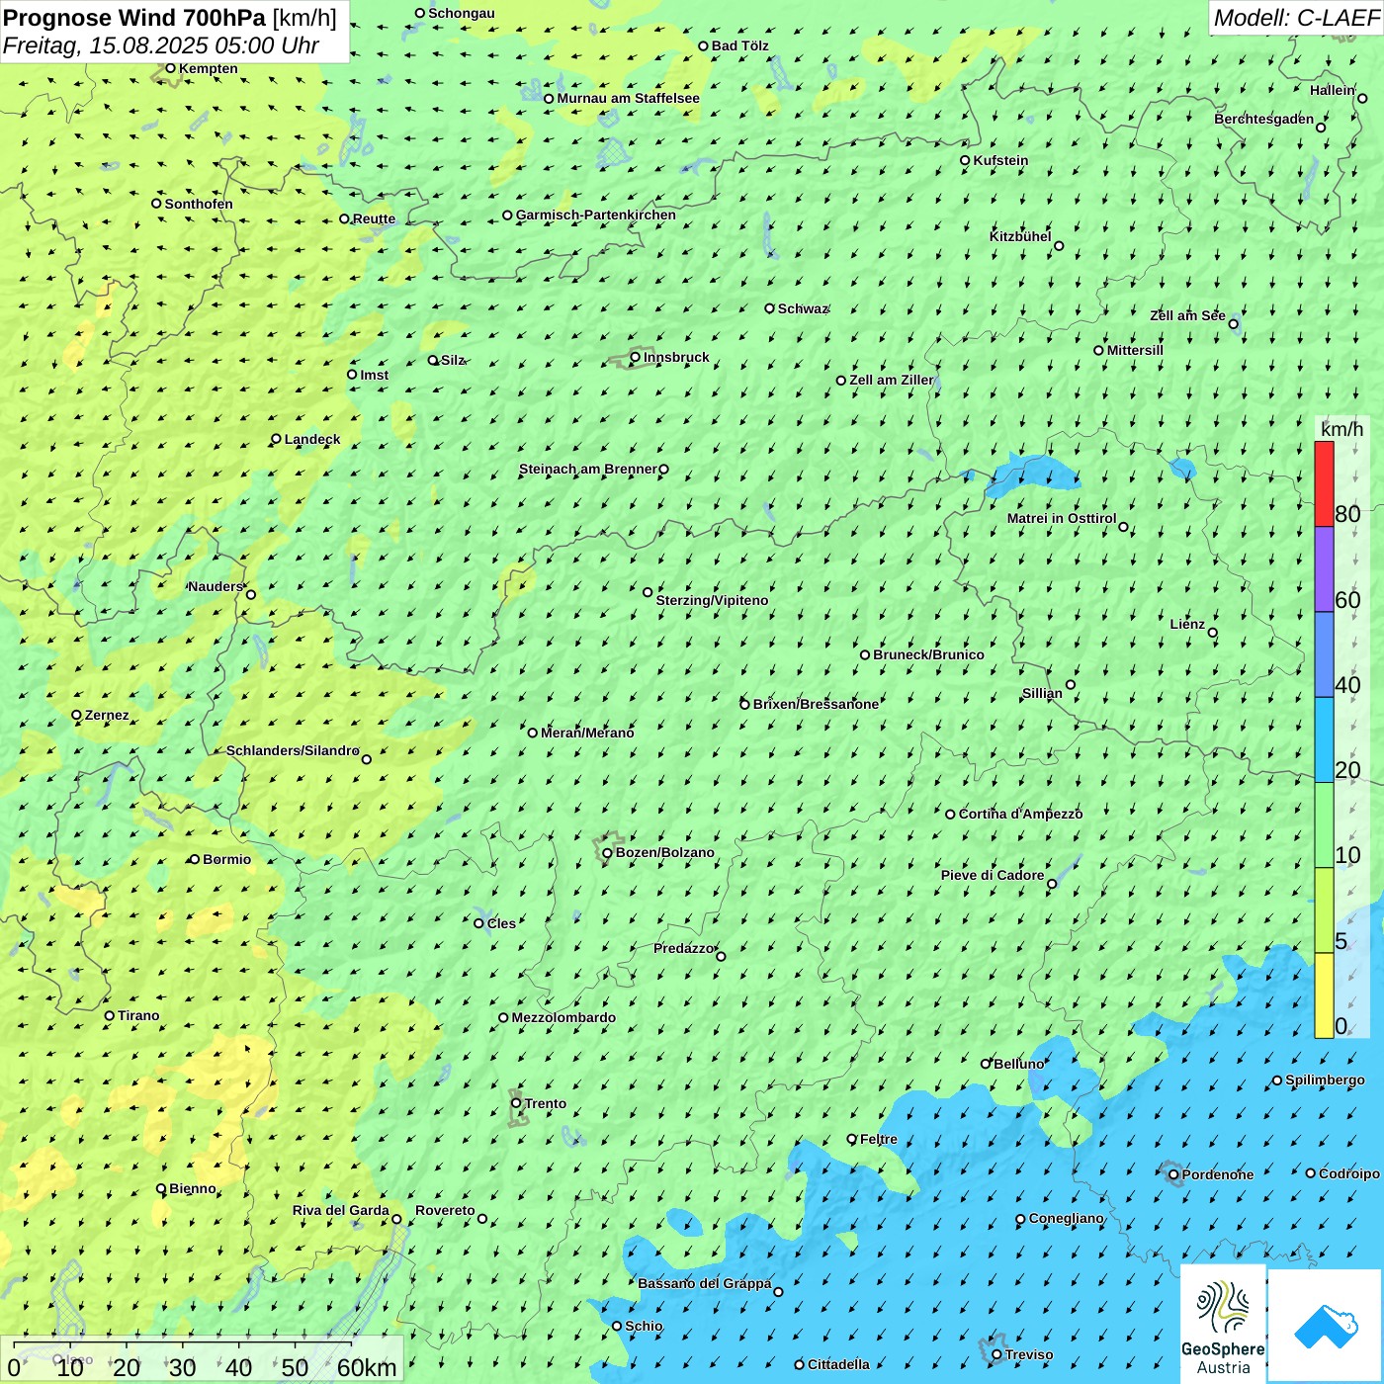
Task: Select the Innsbruck city marker circle
Action: (636, 357)
